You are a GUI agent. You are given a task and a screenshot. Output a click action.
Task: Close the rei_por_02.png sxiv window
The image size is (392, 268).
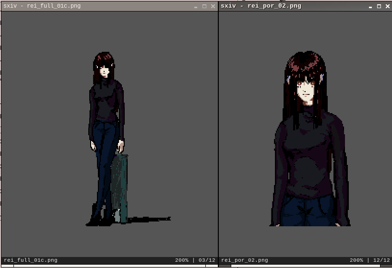[388, 6]
